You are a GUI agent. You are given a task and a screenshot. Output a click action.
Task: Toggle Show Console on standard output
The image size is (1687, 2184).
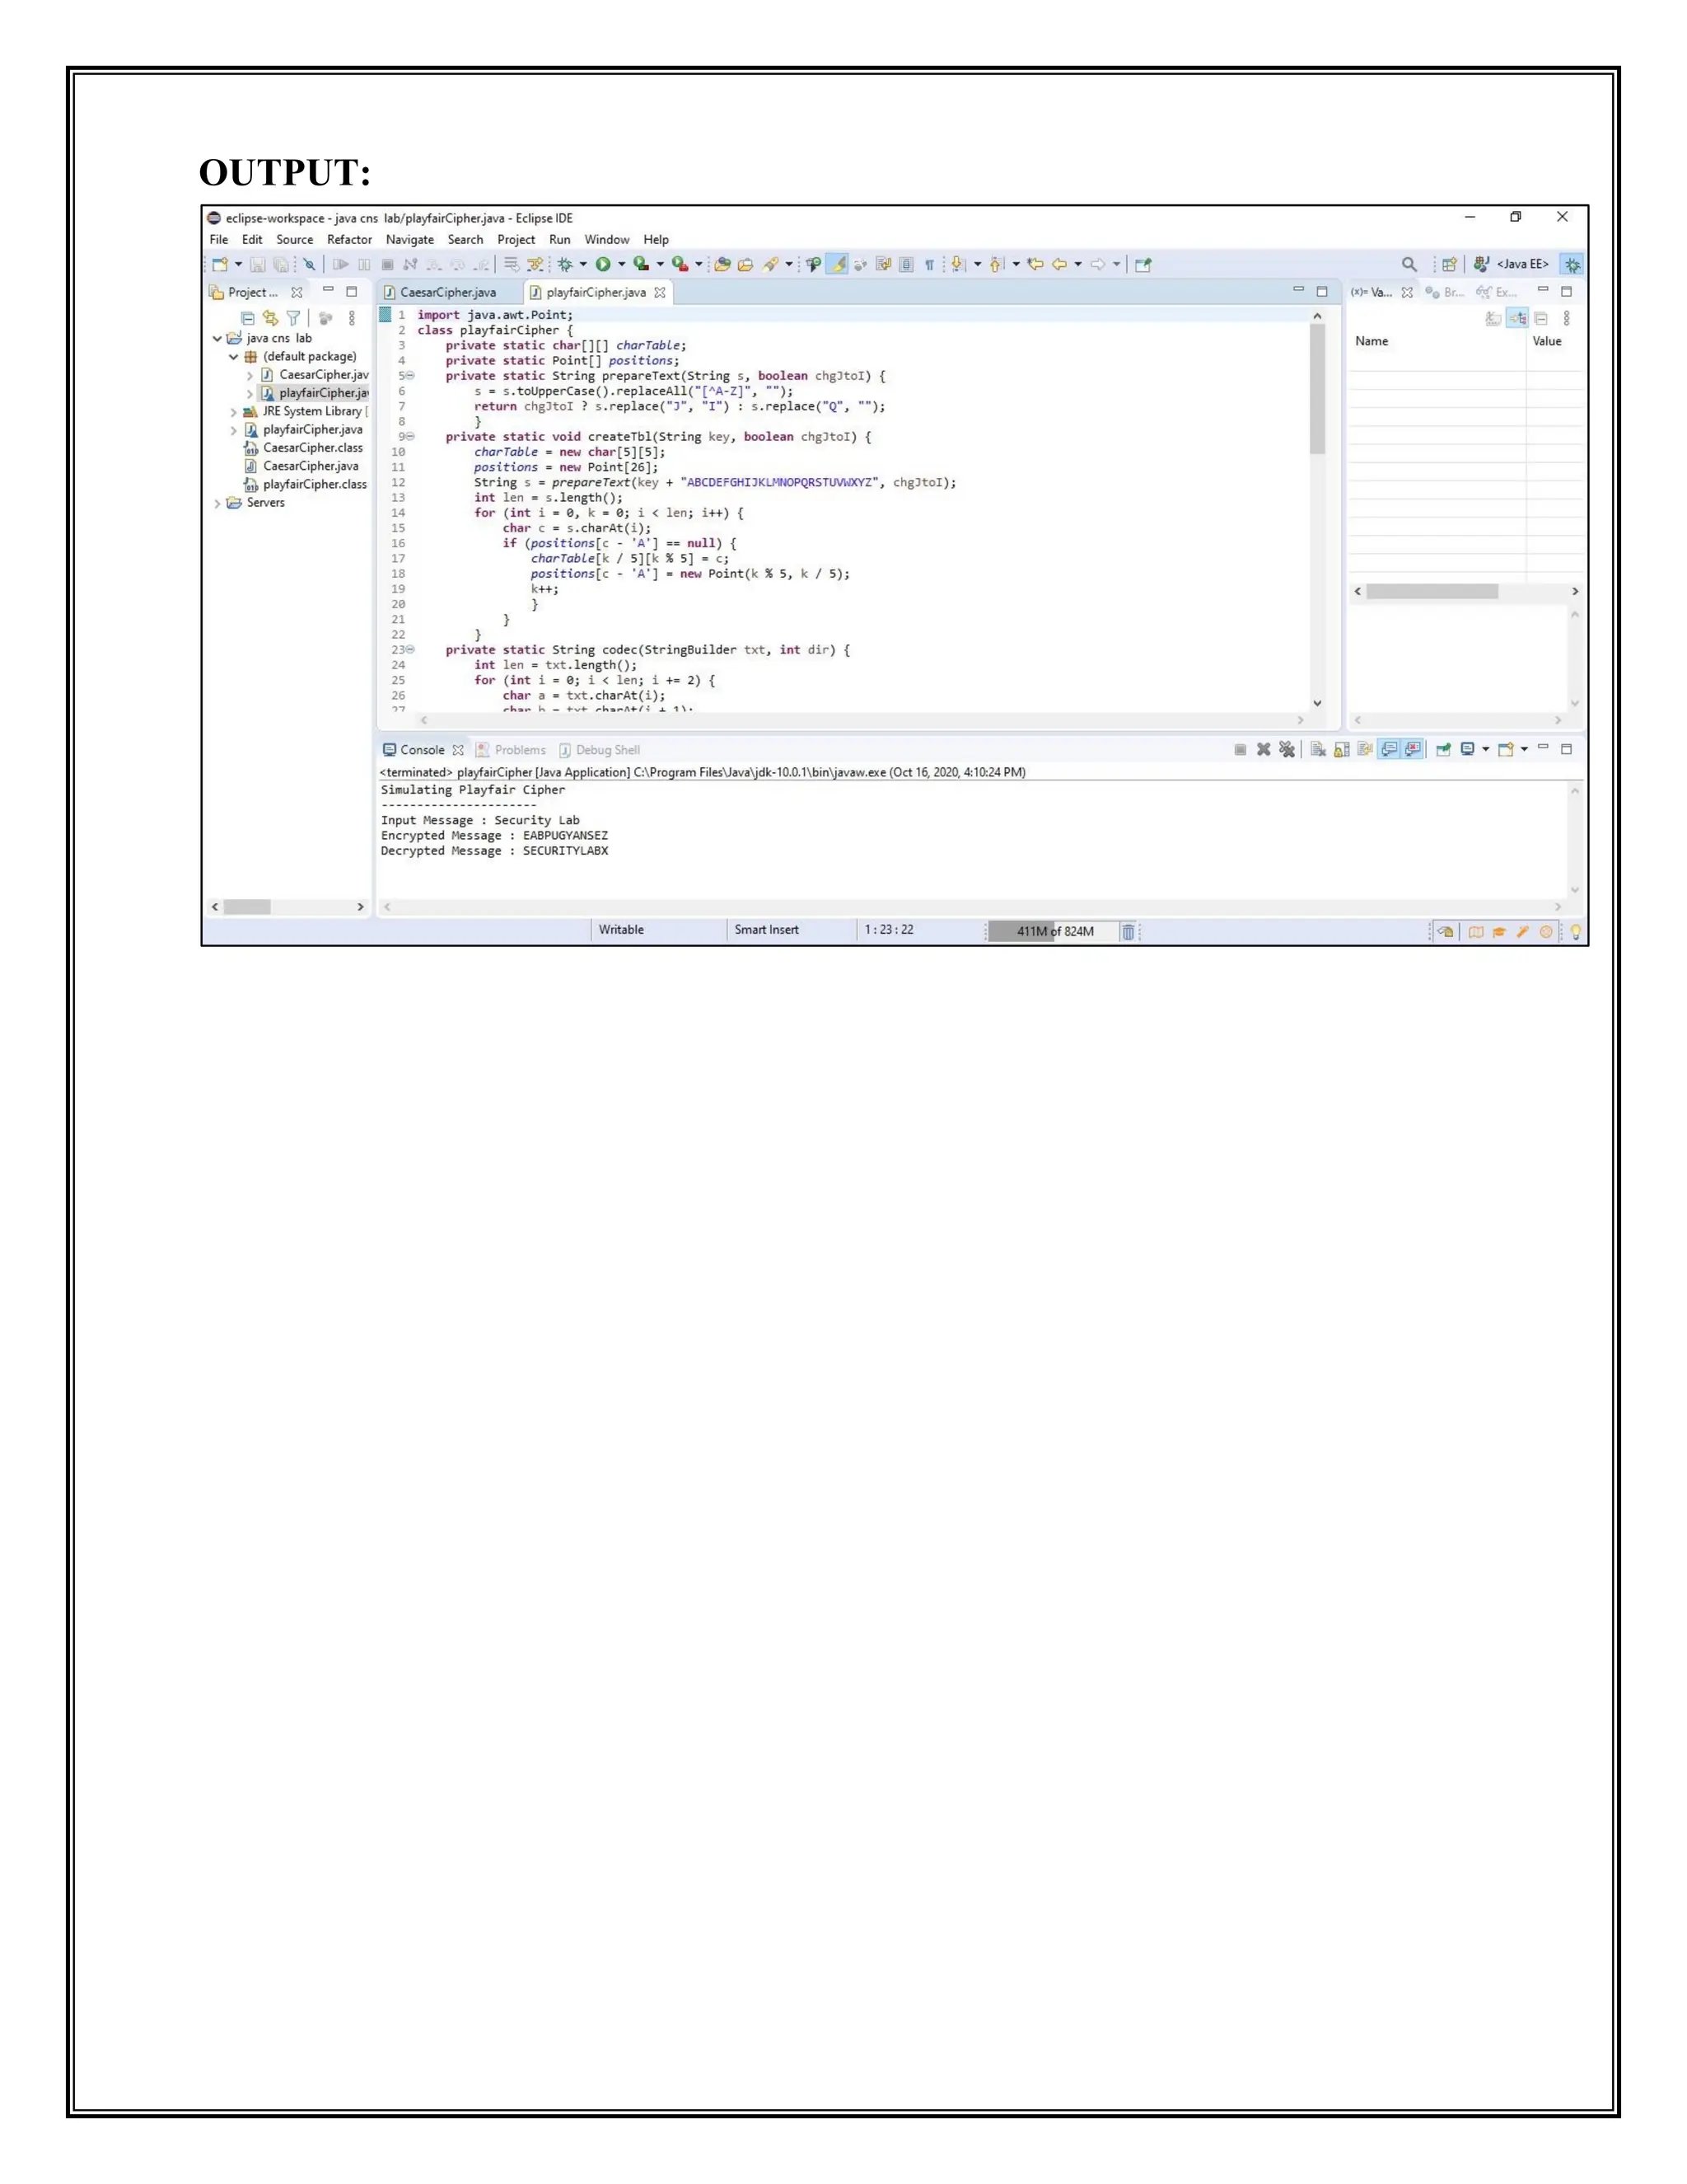click(1390, 749)
